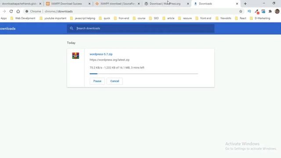Click the Chrome site info chip in address bar
The height and width of the screenshot is (158, 281).
(x=33, y=11)
